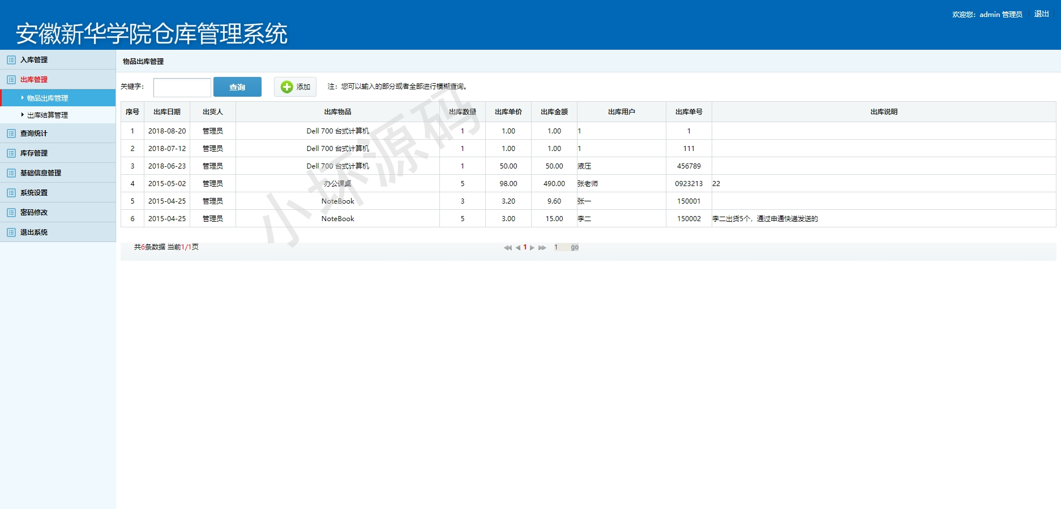Select 退出系统 in the sidebar
The height and width of the screenshot is (509, 1061).
[x=58, y=232]
